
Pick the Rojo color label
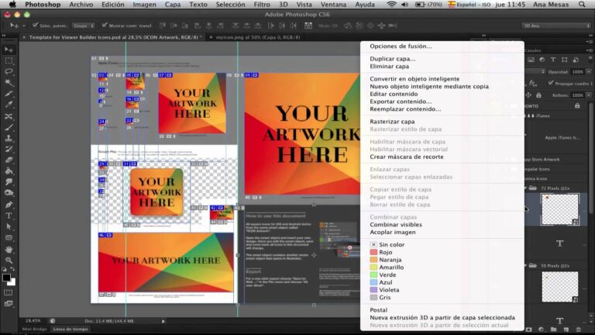point(385,252)
